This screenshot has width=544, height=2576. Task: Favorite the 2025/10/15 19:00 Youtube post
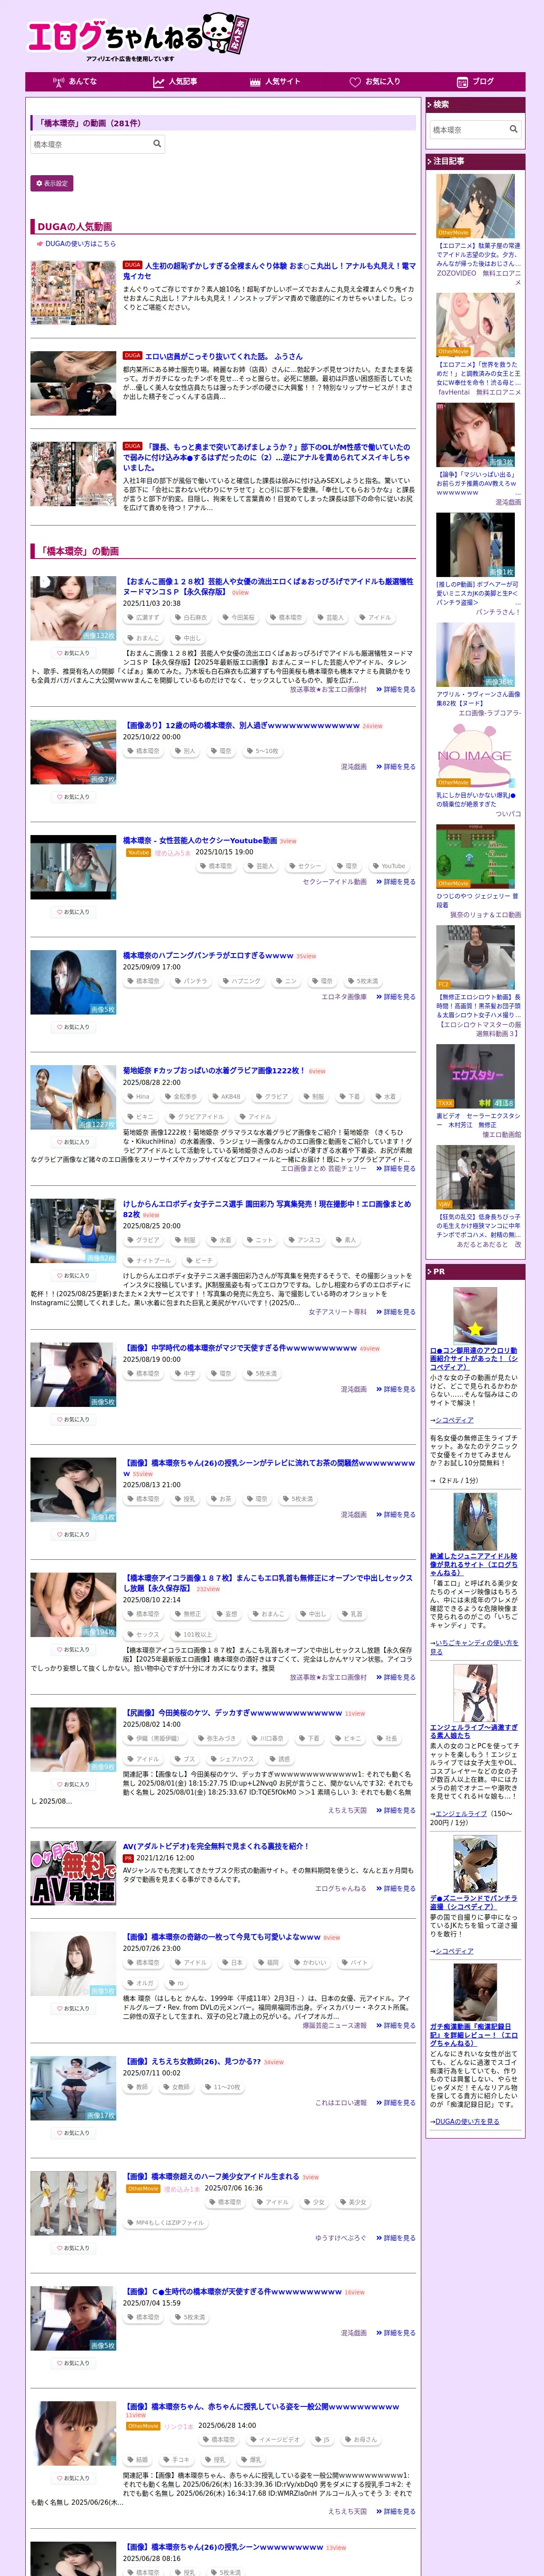[73, 911]
